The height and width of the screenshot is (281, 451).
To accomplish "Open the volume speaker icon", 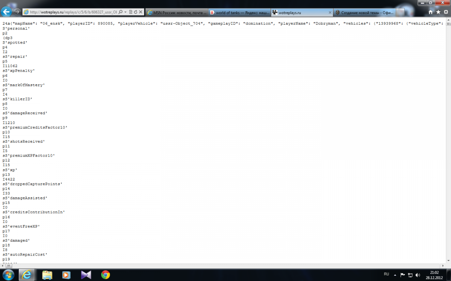I will (418, 275).
